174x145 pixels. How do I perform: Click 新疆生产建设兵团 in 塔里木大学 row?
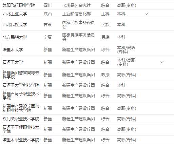(x=78, y=49)
